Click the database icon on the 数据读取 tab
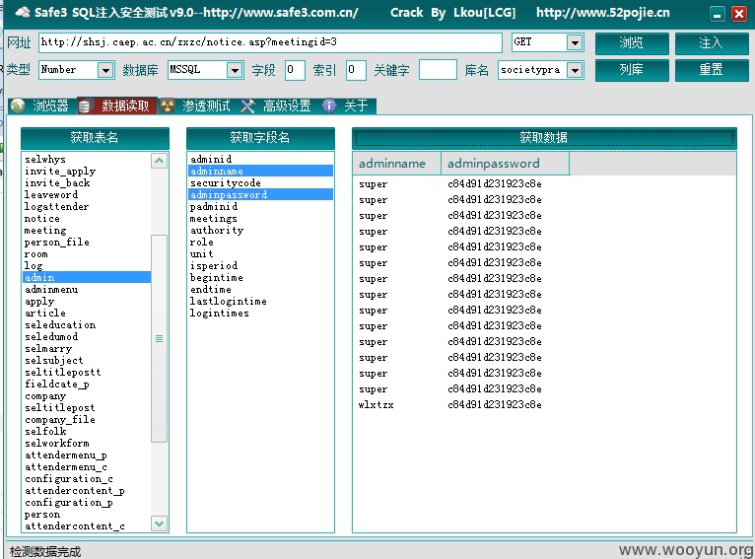Viewport: 755px width, 559px height. [84, 105]
